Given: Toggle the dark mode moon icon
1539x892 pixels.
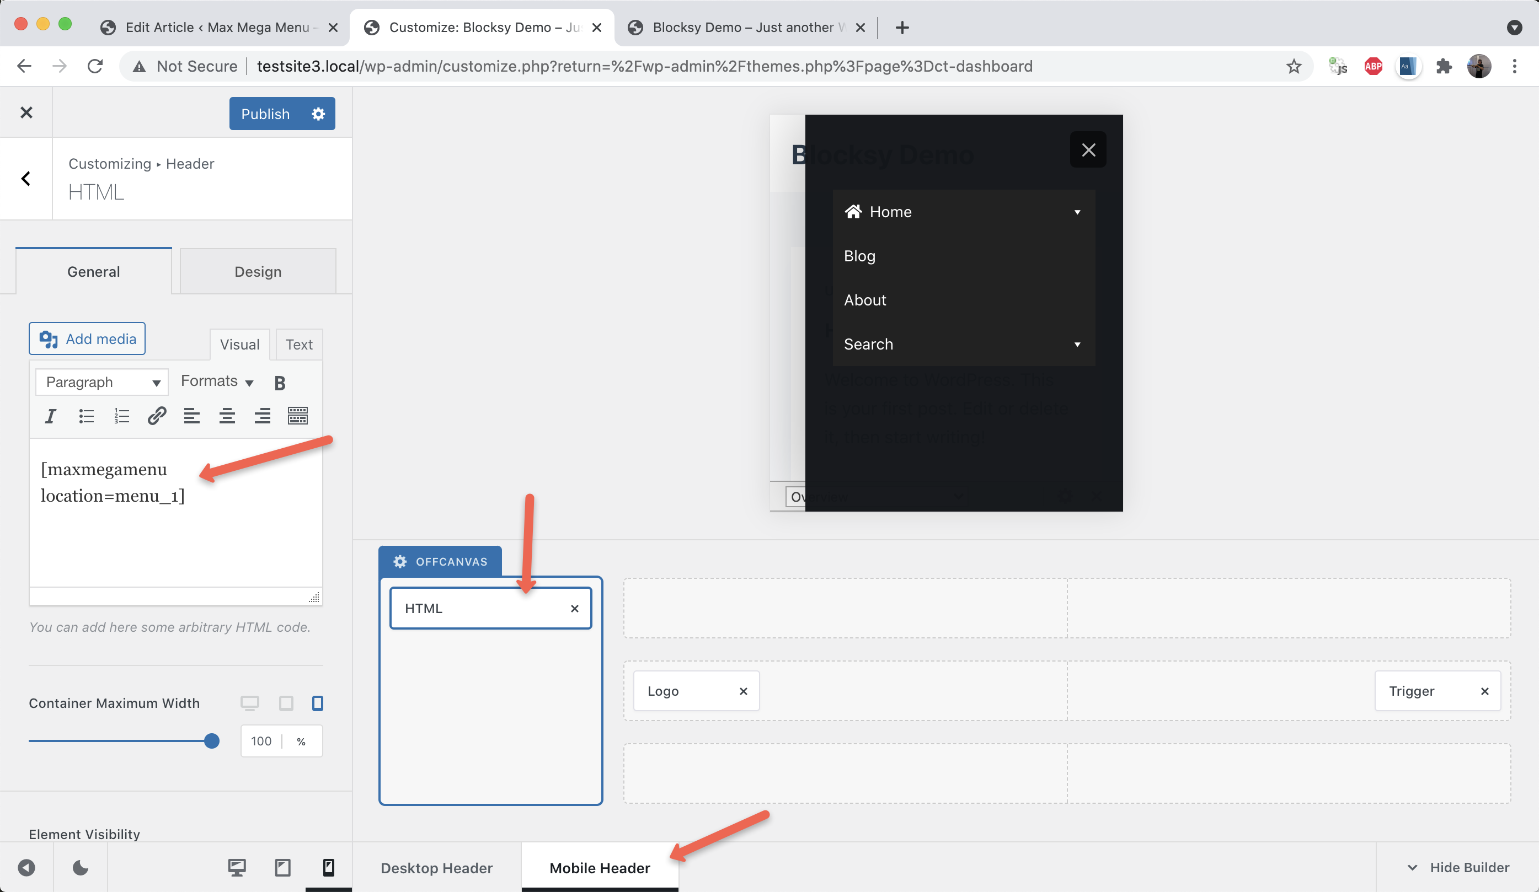Looking at the screenshot, I should 80,868.
